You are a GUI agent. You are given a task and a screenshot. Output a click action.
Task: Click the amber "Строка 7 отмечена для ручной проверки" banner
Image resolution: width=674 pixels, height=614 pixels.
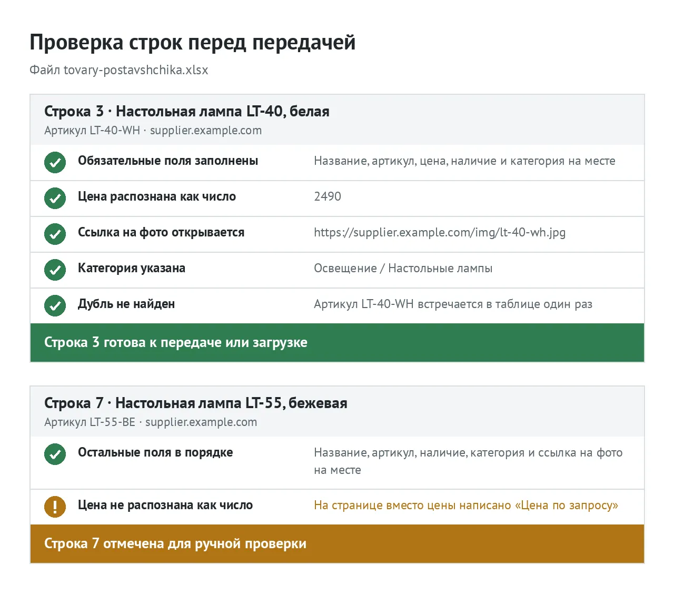(337, 544)
